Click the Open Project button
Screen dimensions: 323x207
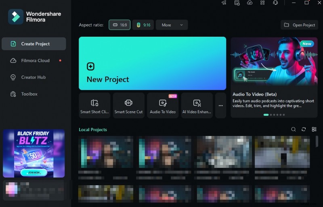pos(299,25)
